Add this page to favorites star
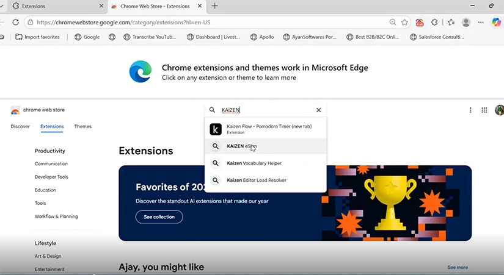 [x=404, y=22]
